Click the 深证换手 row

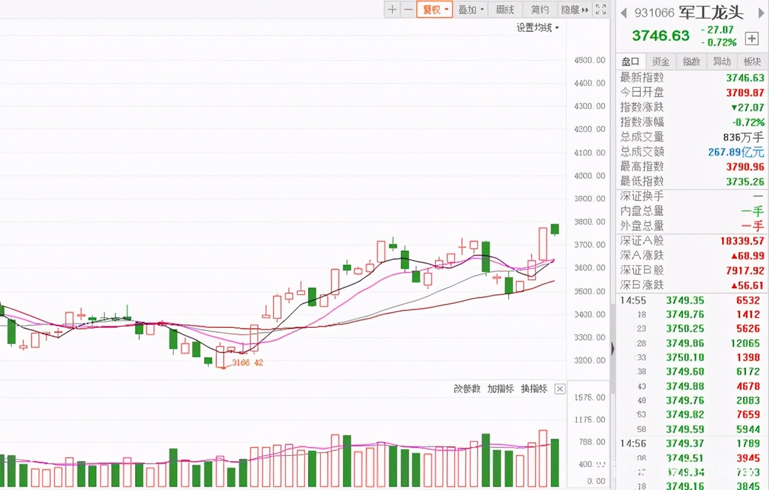click(x=692, y=196)
